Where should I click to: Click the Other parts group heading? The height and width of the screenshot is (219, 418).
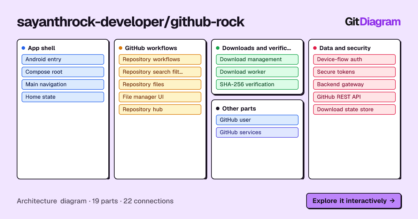[239, 108]
